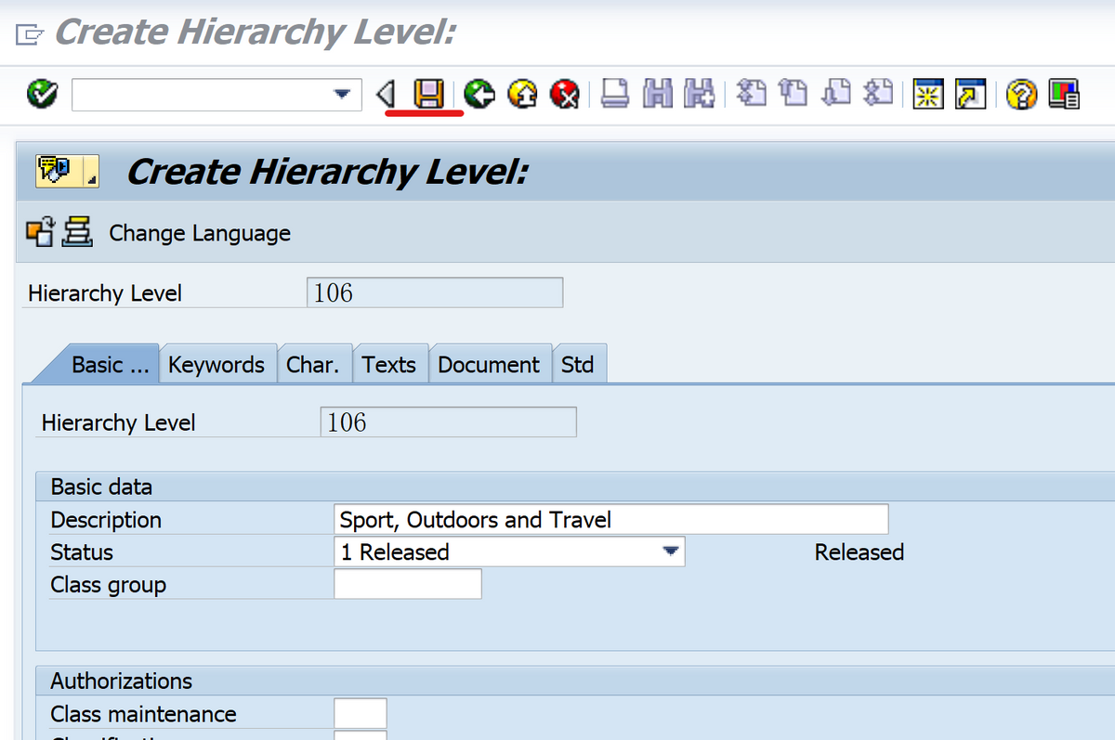This screenshot has height=740, width=1115.
Task: Click the yellow services object icon
Action: [x=56, y=171]
